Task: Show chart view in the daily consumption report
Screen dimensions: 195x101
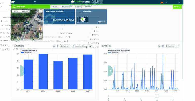Action: (54, 46)
